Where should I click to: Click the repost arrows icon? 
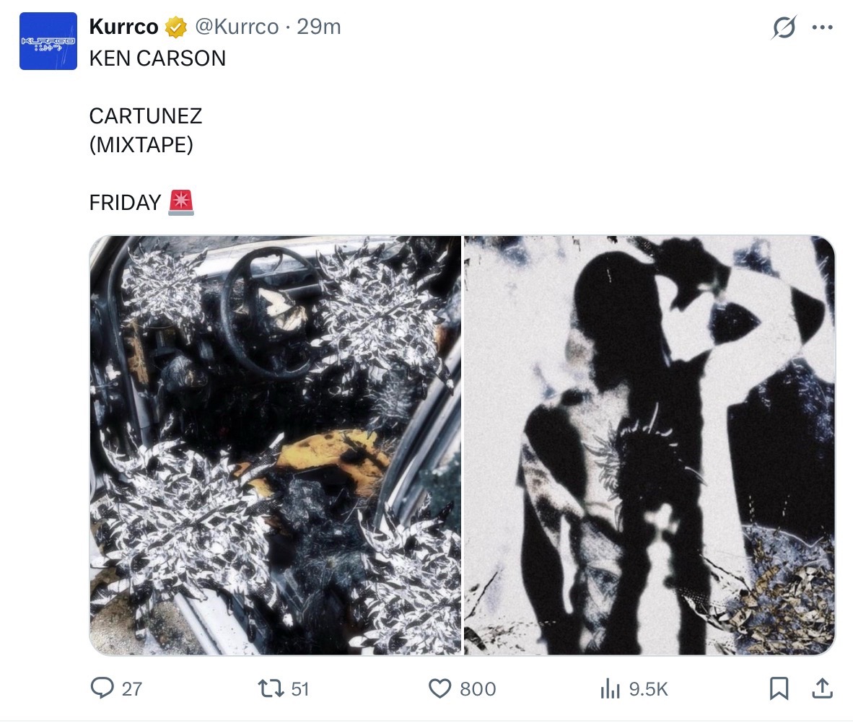tap(271, 688)
